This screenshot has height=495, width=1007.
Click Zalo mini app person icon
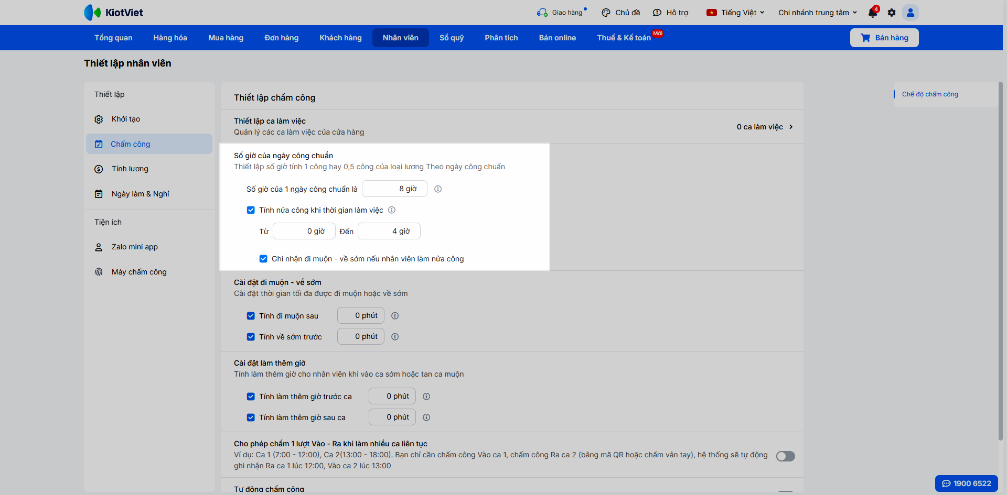pyautogui.click(x=99, y=247)
